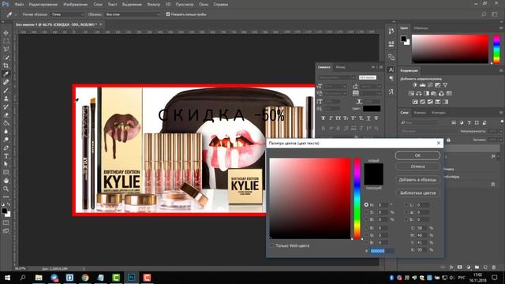Open the Файл menu
The height and width of the screenshot is (284, 505).
pyautogui.click(x=19, y=5)
